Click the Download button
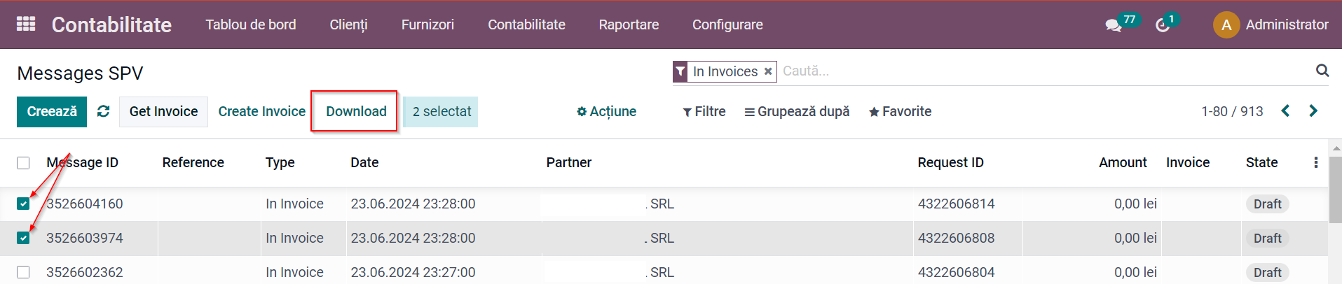The image size is (1342, 284). 356,111
